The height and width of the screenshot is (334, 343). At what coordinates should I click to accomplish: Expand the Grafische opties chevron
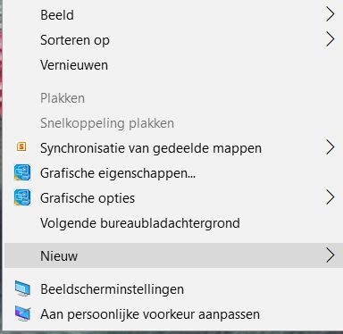[x=330, y=197]
